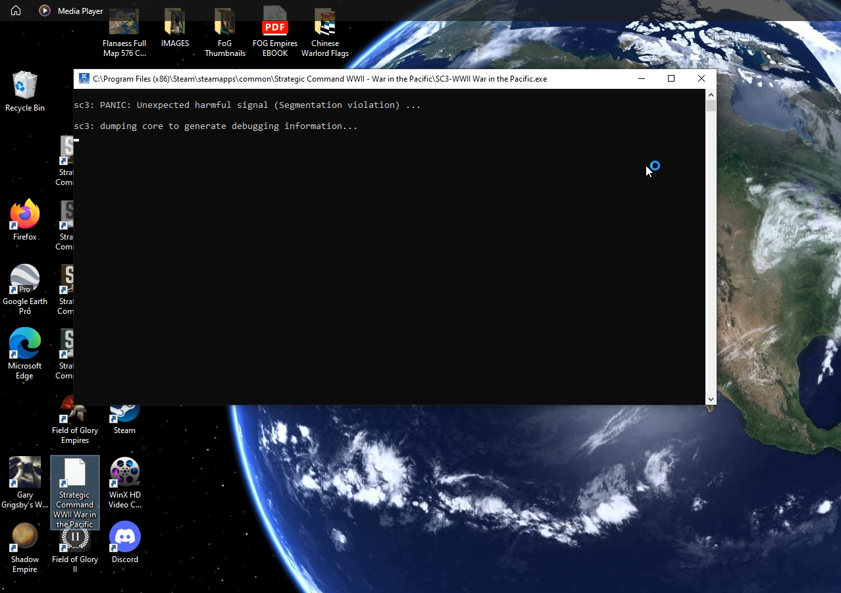Select Strategic Command WWII War in the Pacific icon
The width and height of the screenshot is (841, 593).
pos(75,492)
